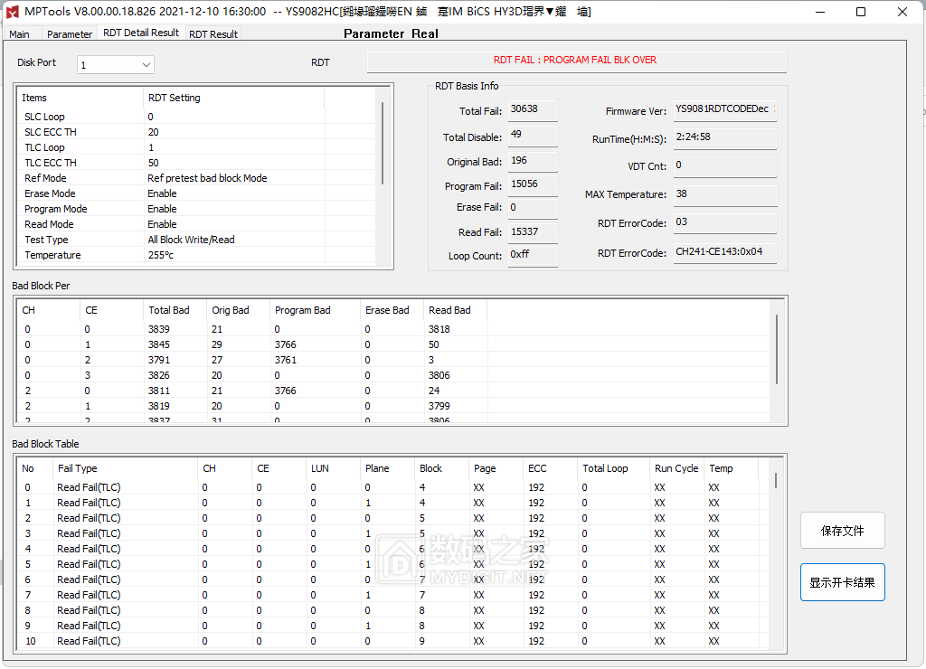Click the CH241-CE143:0x04 error code field
Screen dimensions: 926x669
click(724, 252)
